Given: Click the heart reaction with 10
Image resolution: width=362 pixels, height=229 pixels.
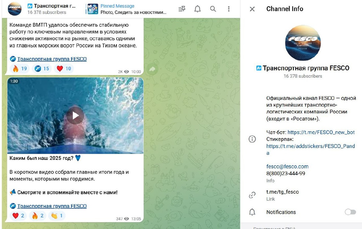Looking at the screenshot, I should click(x=64, y=69).
